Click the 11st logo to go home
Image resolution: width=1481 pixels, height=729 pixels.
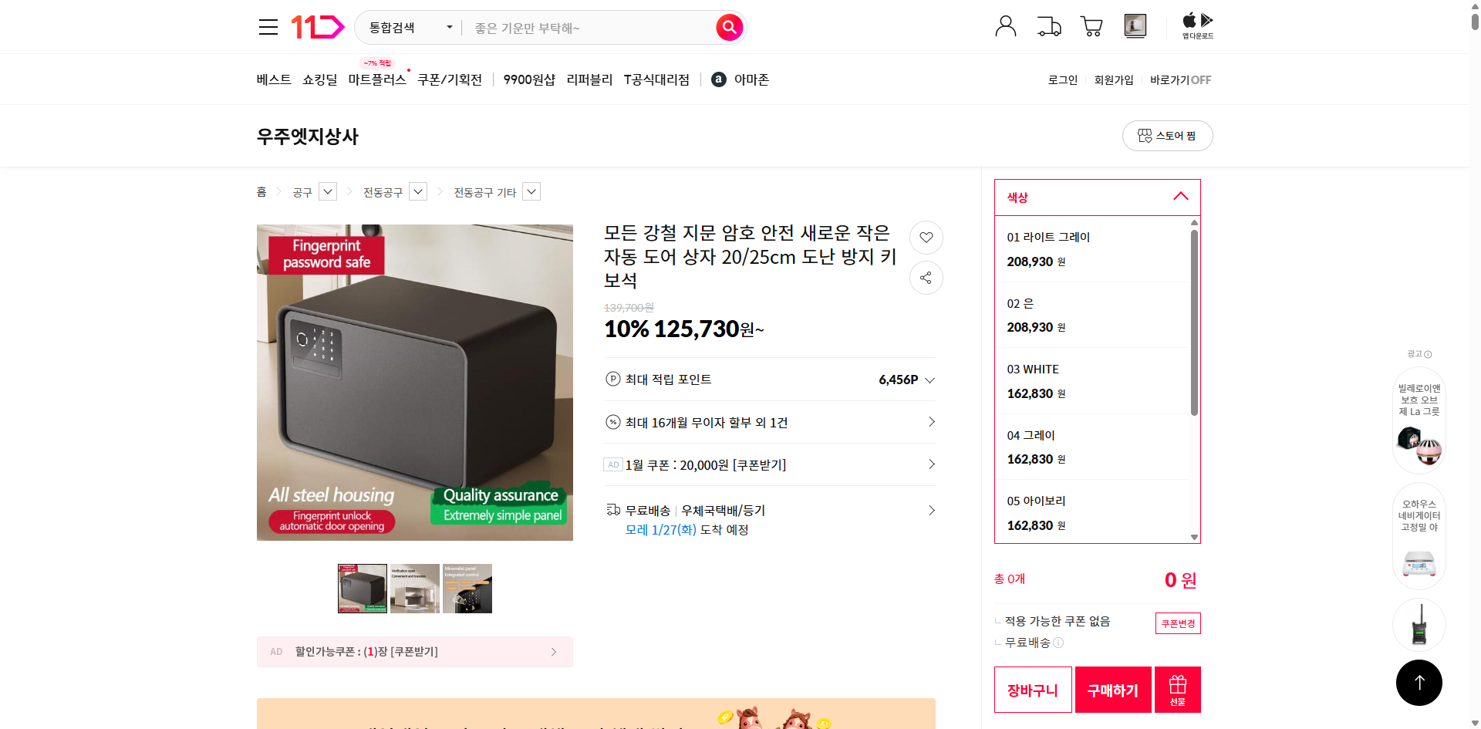click(x=317, y=26)
